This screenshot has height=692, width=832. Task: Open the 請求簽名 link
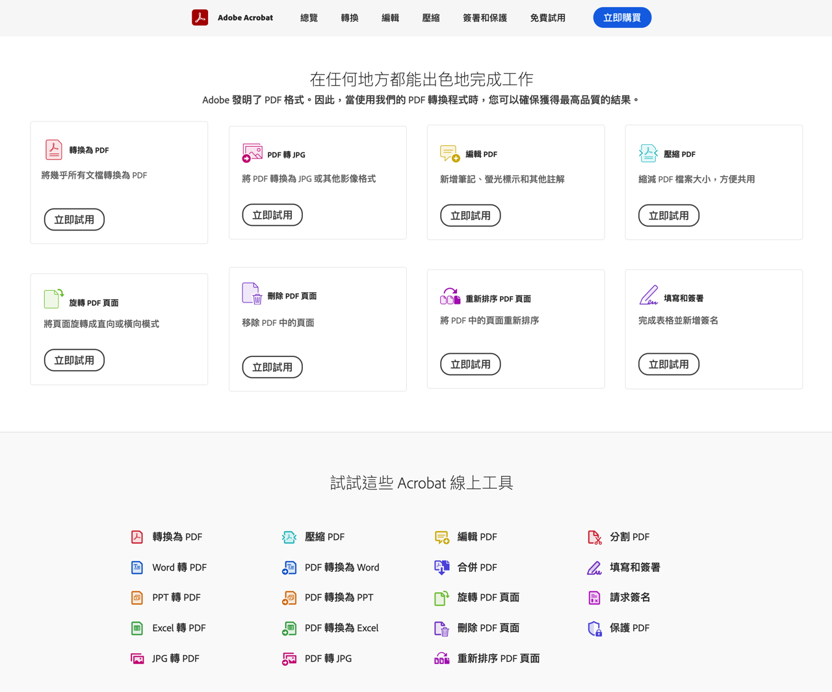[630, 597]
